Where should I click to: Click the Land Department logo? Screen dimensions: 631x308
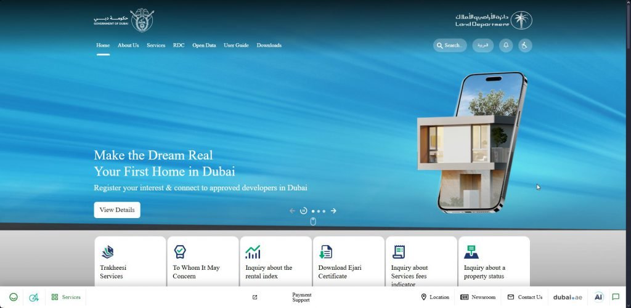[494, 20]
